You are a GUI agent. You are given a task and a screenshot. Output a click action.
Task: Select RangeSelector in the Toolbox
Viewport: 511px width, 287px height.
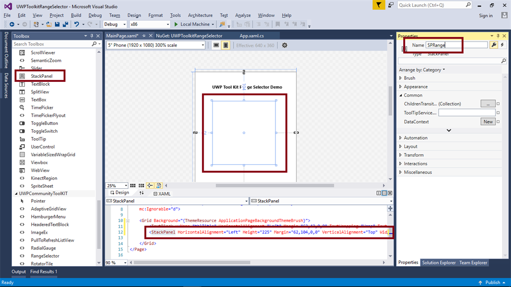pos(45,256)
